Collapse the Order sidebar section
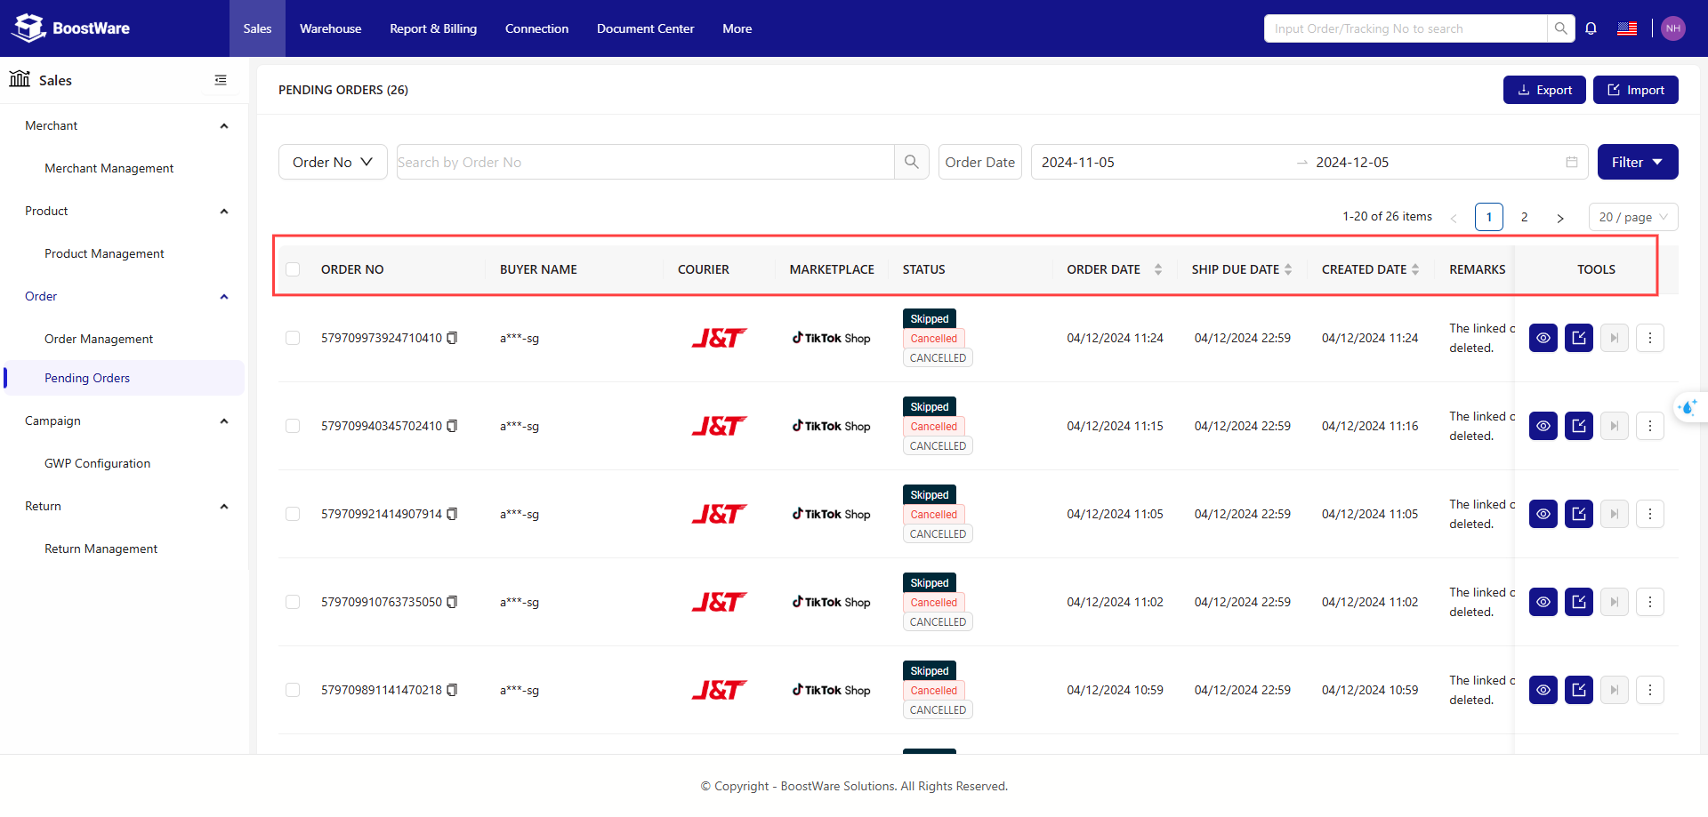Image resolution: width=1708 pixels, height=817 pixels. point(224,296)
